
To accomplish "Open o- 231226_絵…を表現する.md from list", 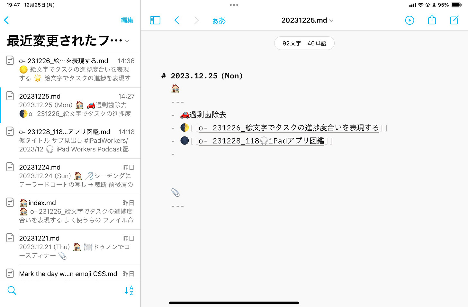I will point(70,70).
